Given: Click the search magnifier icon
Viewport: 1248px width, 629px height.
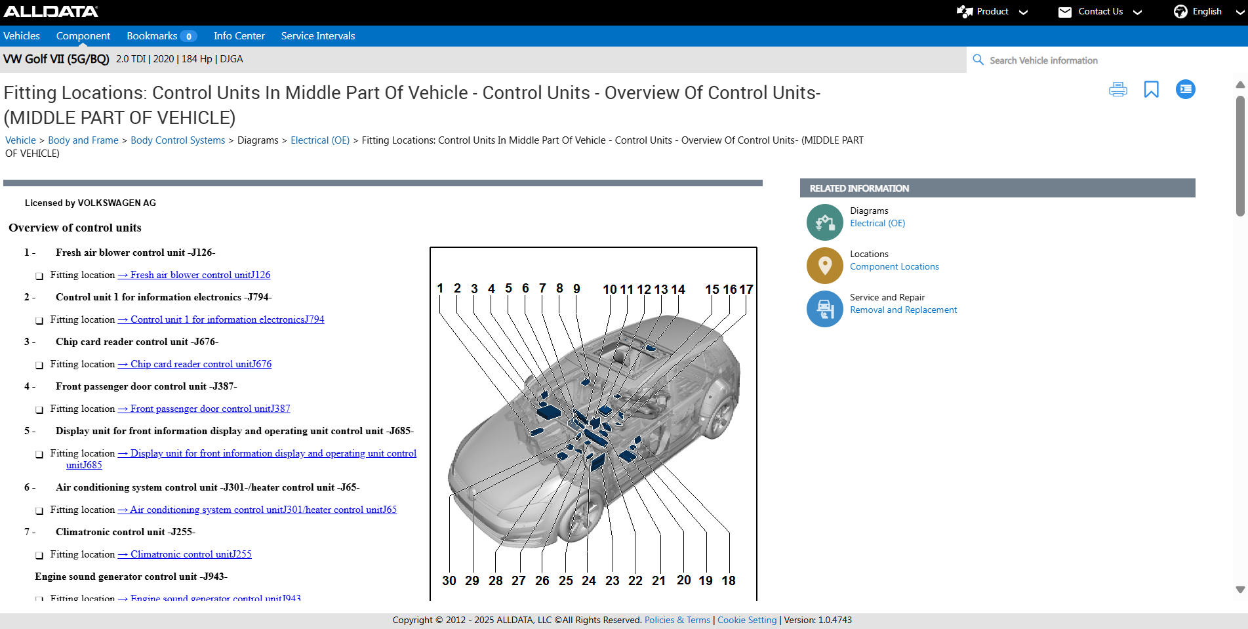Looking at the screenshot, I should [x=978, y=60].
